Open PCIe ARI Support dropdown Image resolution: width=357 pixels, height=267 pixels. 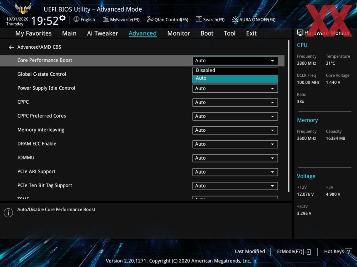point(235,172)
